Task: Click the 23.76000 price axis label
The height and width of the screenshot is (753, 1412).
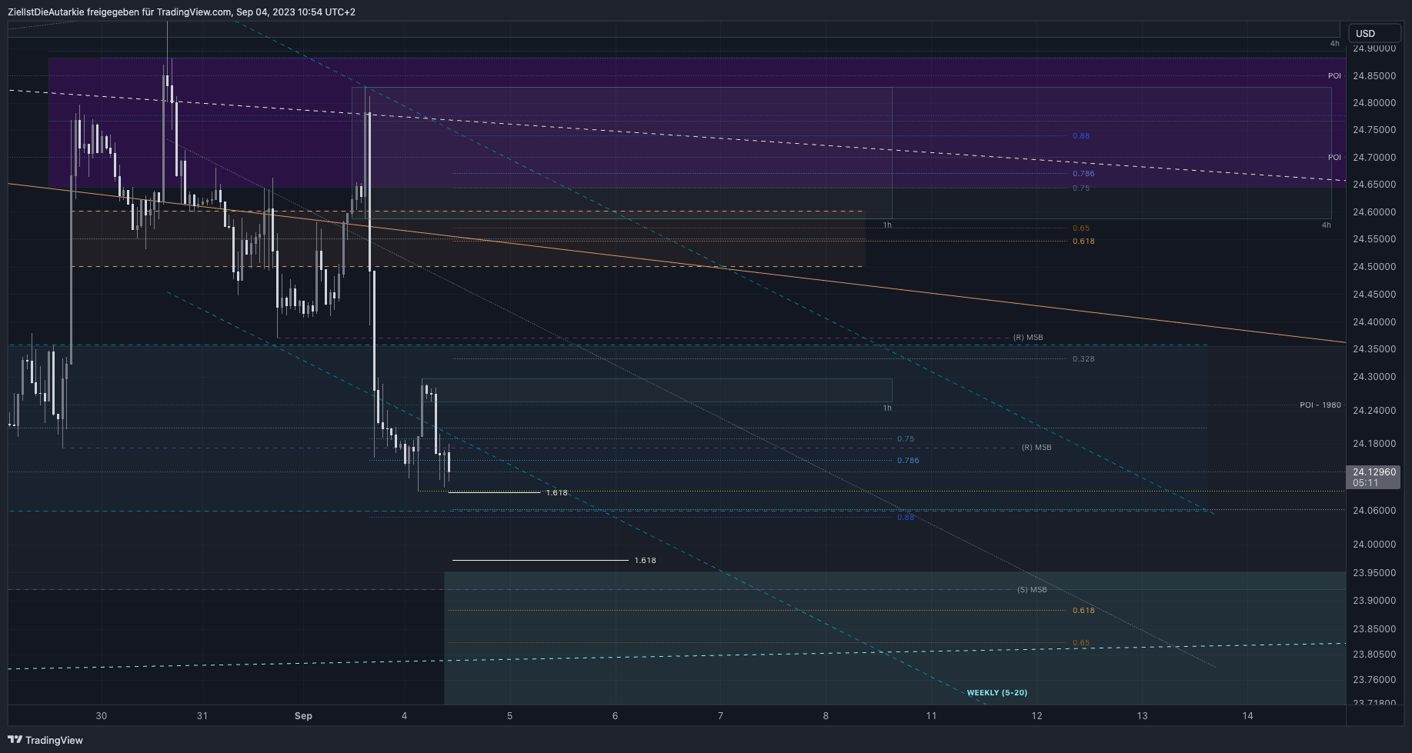Action: pyautogui.click(x=1374, y=680)
